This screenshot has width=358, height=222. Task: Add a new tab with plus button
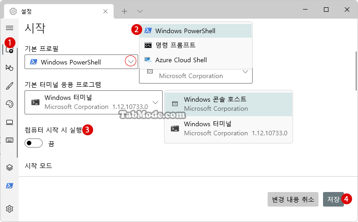coord(124,11)
